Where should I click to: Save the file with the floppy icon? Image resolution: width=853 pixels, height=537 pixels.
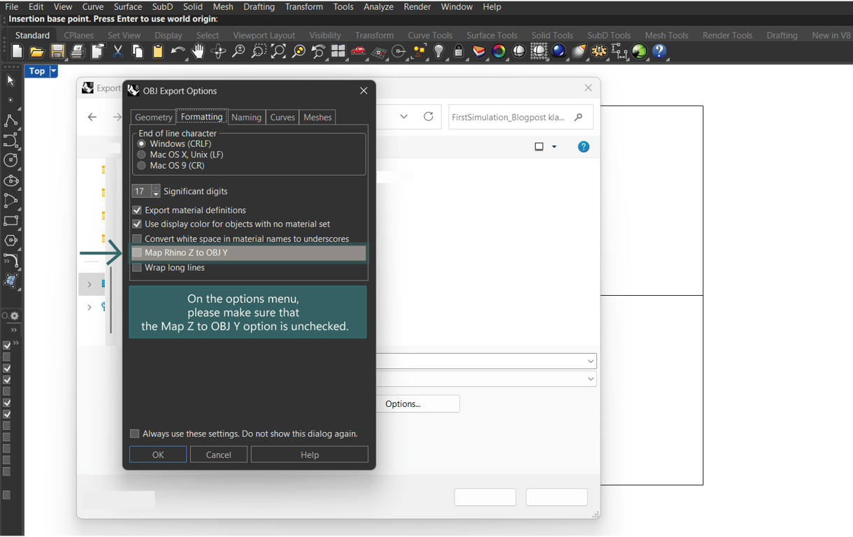[57, 51]
